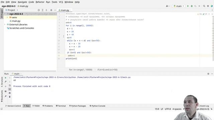Click the Debug bug icon in the toolbar
The image size is (214, 120).
click(x=192, y=6)
